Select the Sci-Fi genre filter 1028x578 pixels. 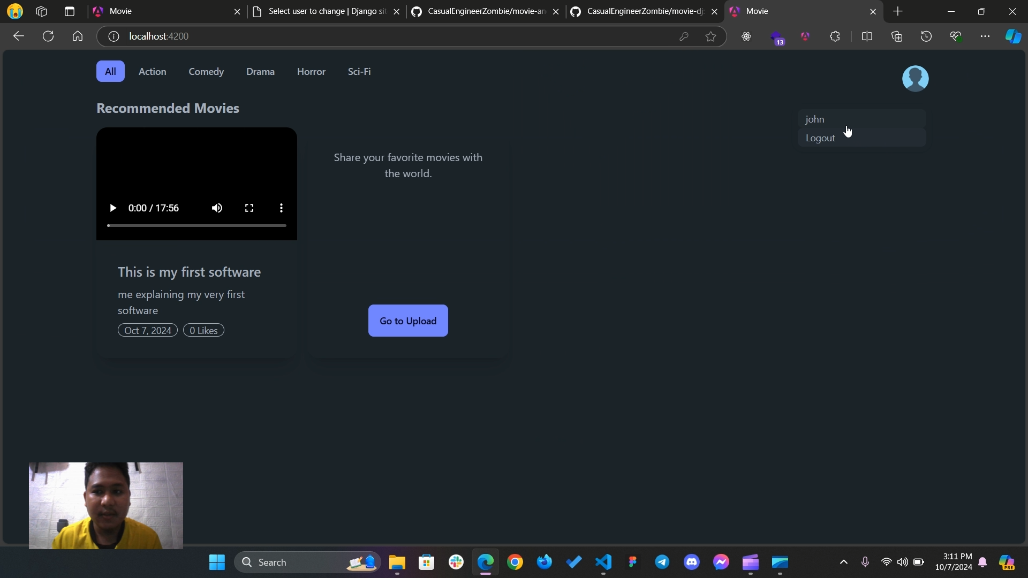(x=359, y=71)
